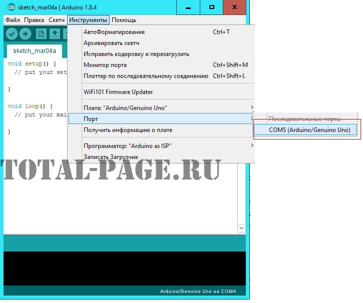Open WiFi101 Firmware Updater
The height and width of the screenshot is (303, 363).
pos(161,92)
